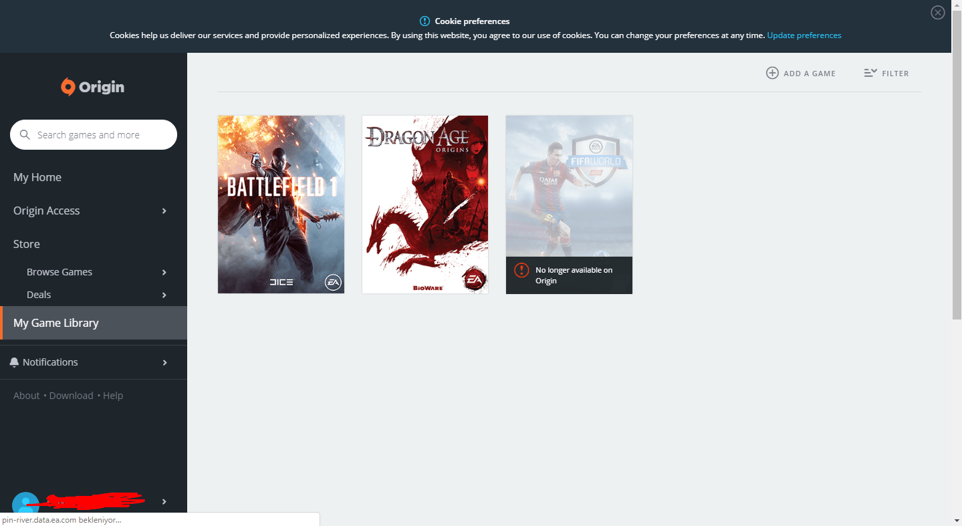962x526 pixels.
Task: Expand the Origin Access submenu arrow
Action: (x=164, y=211)
